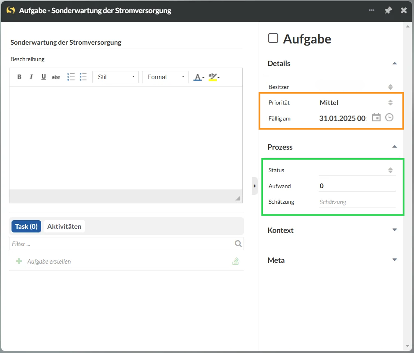Click the green plus to add a task
The height and width of the screenshot is (353, 414).
(x=19, y=261)
